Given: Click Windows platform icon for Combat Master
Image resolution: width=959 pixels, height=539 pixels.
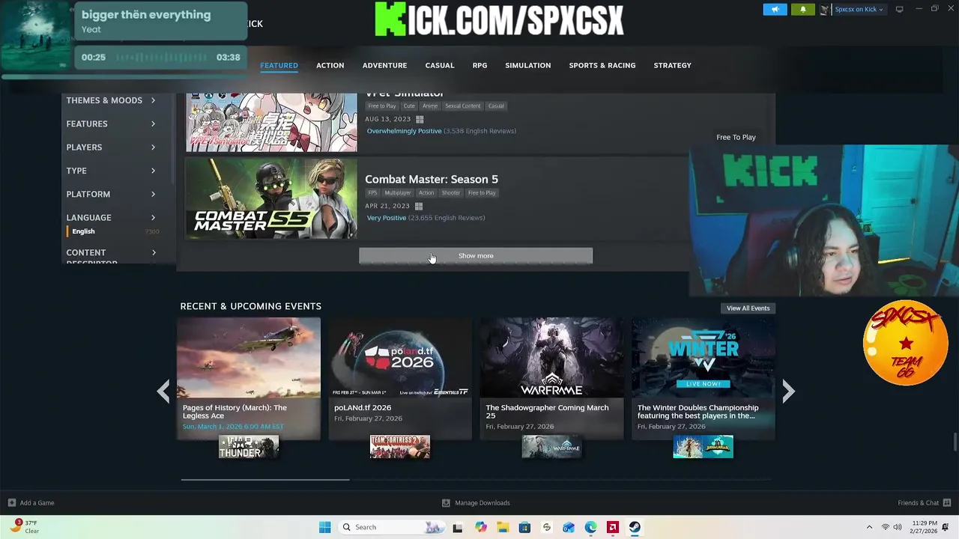Looking at the screenshot, I should click(x=419, y=206).
